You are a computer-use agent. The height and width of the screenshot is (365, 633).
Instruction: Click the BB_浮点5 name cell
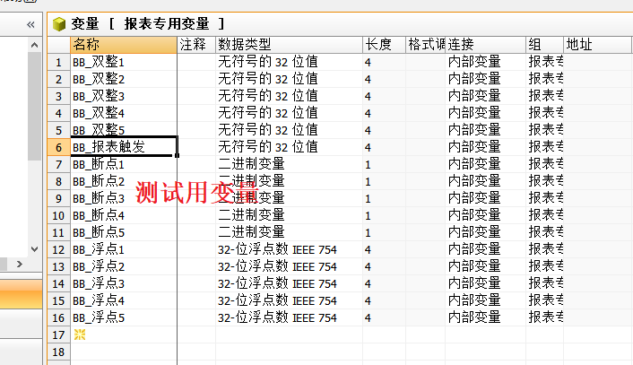click(123, 317)
